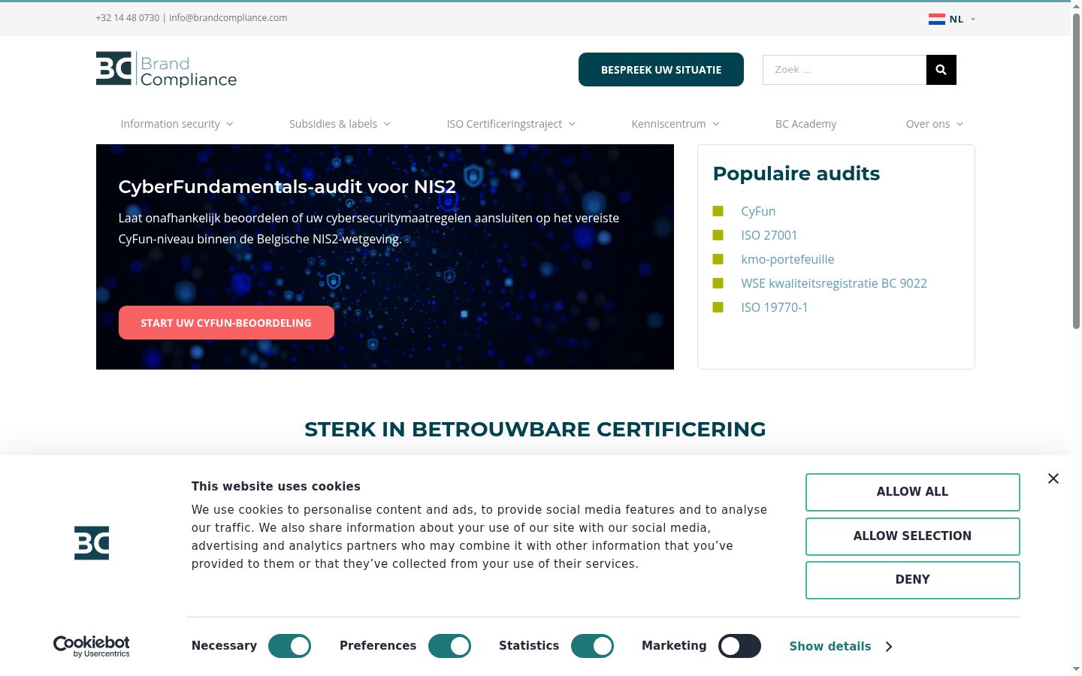Click the Deny cookies button
The height and width of the screenshot is (676, 1082).
tap(912, 580)
